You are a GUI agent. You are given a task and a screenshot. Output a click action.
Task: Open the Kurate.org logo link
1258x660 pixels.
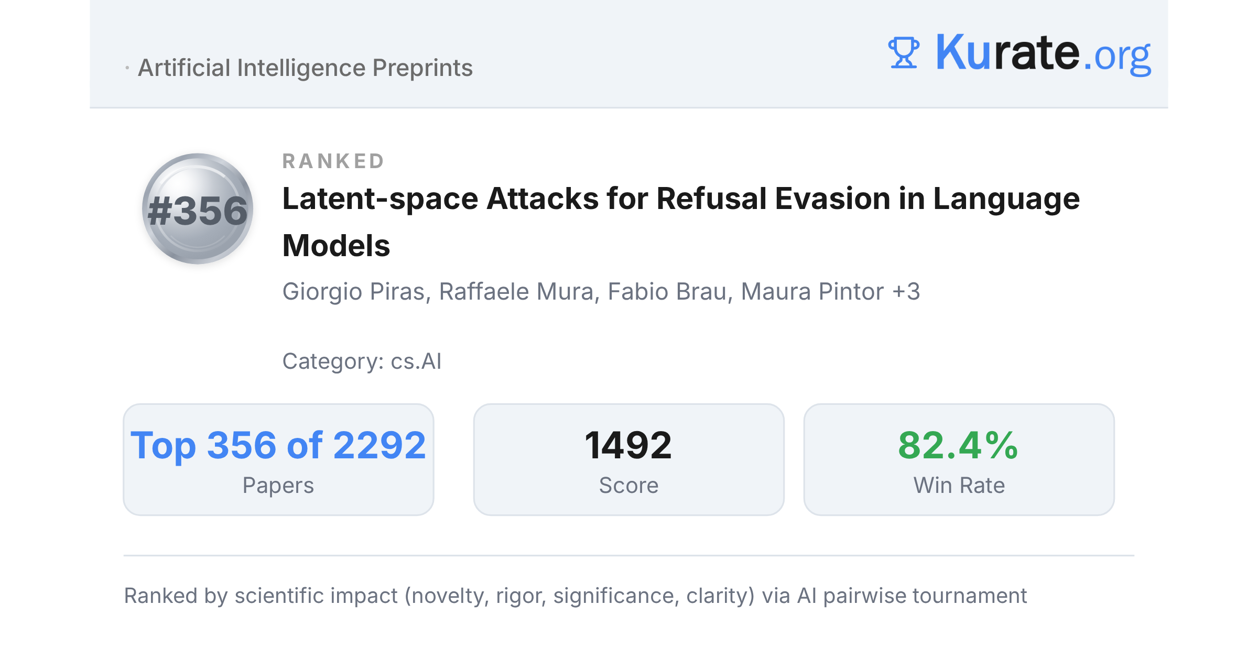click(x=1020, y=52)
